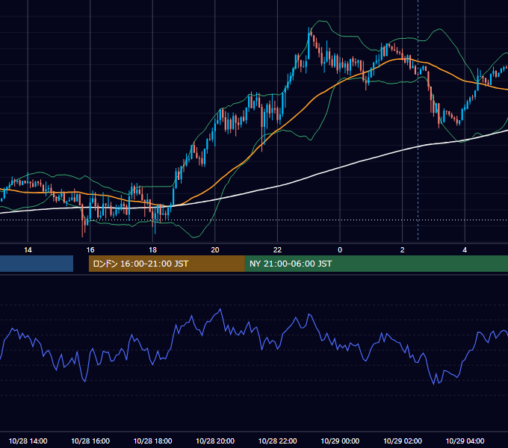Screen dimensions: 508x448
Task: Click the London 16:00-21:00 JST session bar
Action: [x=167, y=264]
